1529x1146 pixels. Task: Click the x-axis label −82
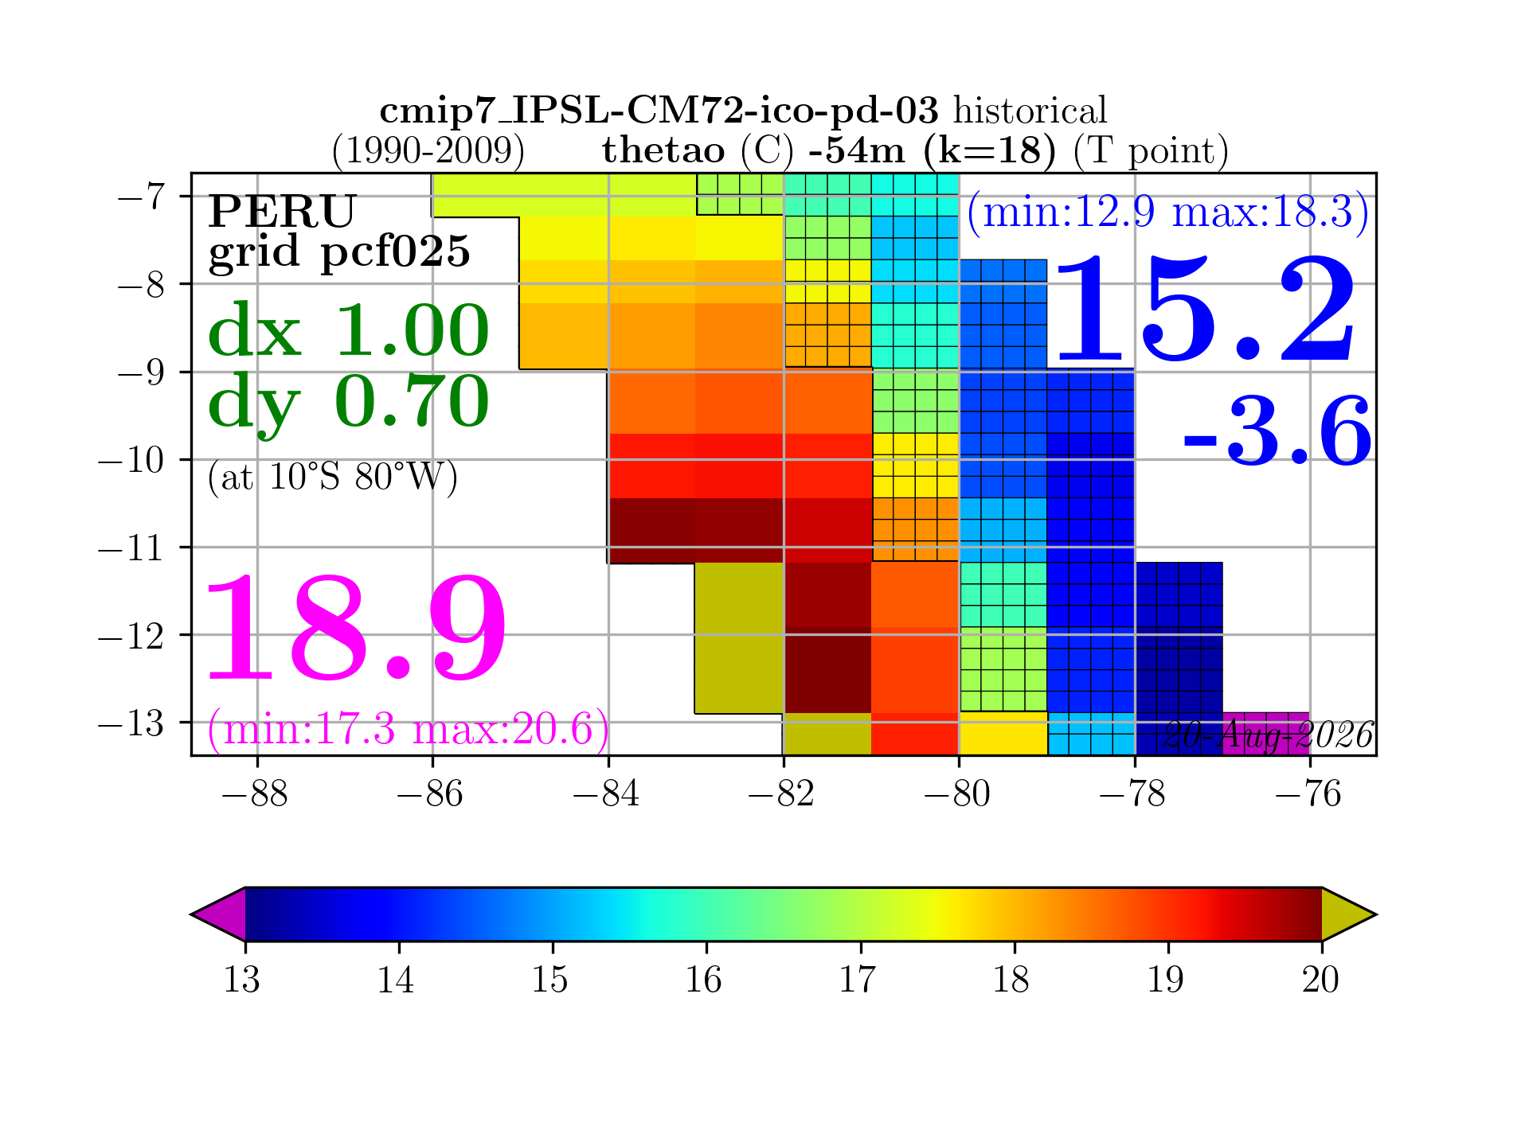coord(781,794)
